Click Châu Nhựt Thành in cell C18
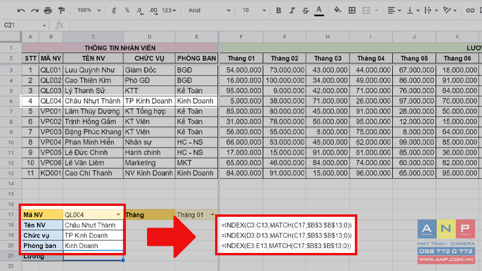Image resolution: width=482 pixels, height=271 pixels. tap(93, 225)
